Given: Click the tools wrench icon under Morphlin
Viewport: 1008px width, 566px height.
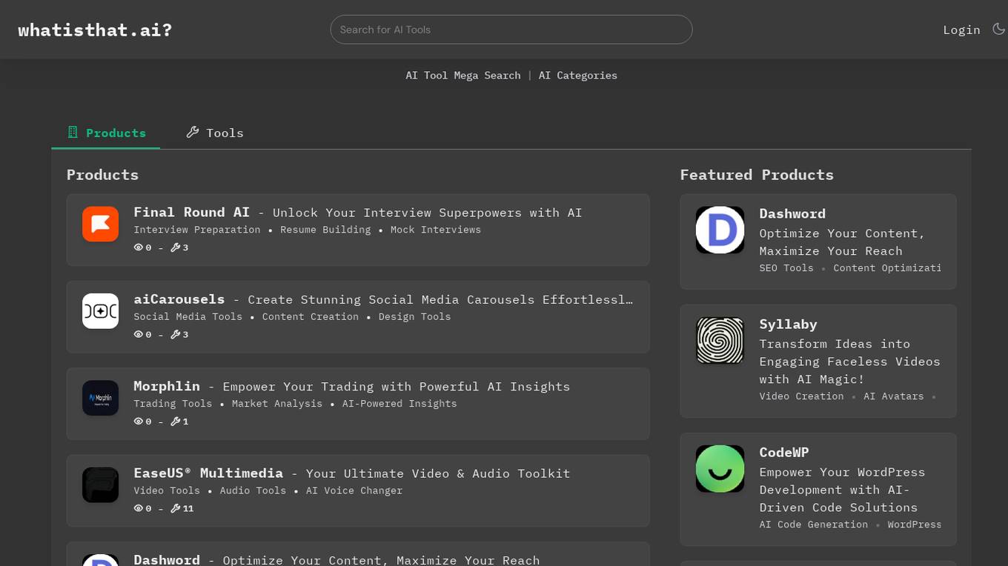Looking at the screenshot, I should pyautogui.click(x=175, y=422).
